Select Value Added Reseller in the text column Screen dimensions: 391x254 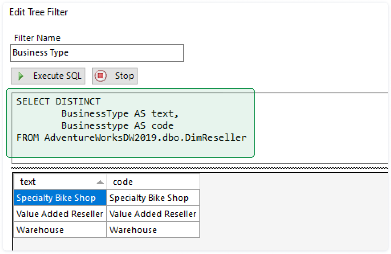pyautogui.click(x=60, y=214)
